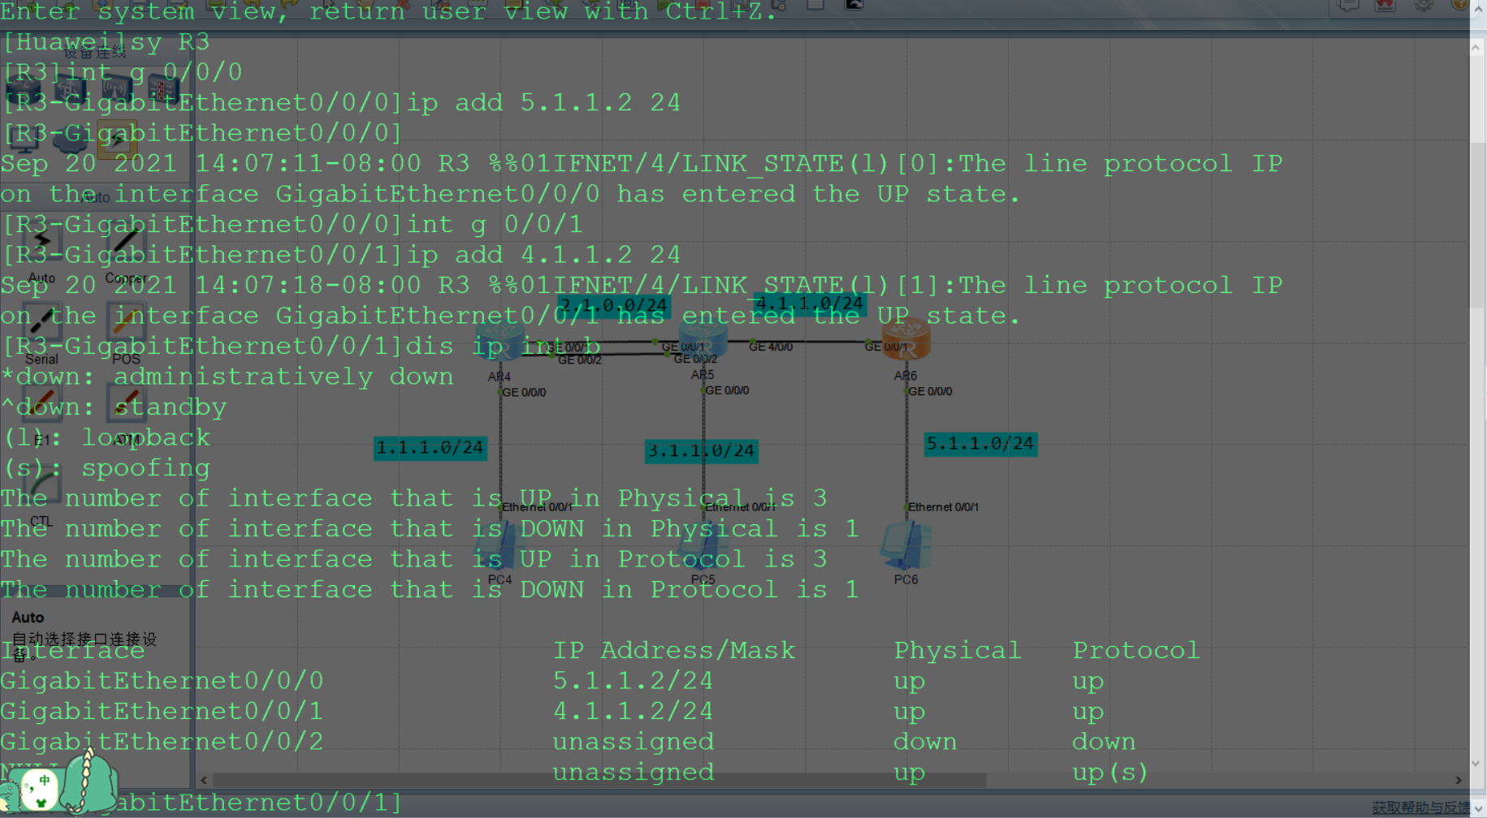The image size is (1487, 818).
Task: Click the 获取帮助与反馈 link
Action: click(x=1420, y=807)
